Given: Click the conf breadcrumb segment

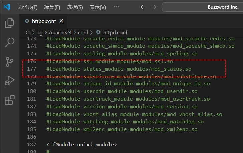Looking at the screenshot, I should pos(83,33).
